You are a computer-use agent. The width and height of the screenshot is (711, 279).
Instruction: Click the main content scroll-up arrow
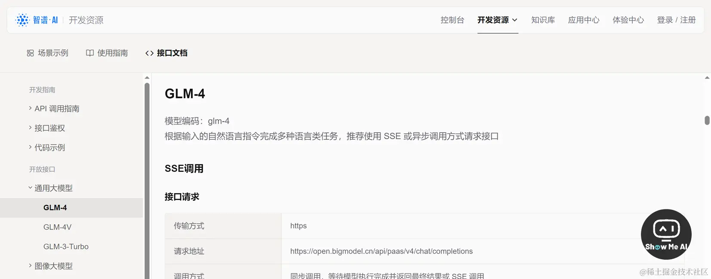coord(707,78)
